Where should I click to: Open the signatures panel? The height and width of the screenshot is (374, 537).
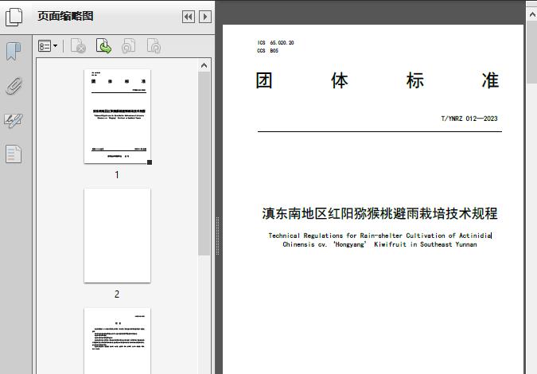tap(14, 121)
